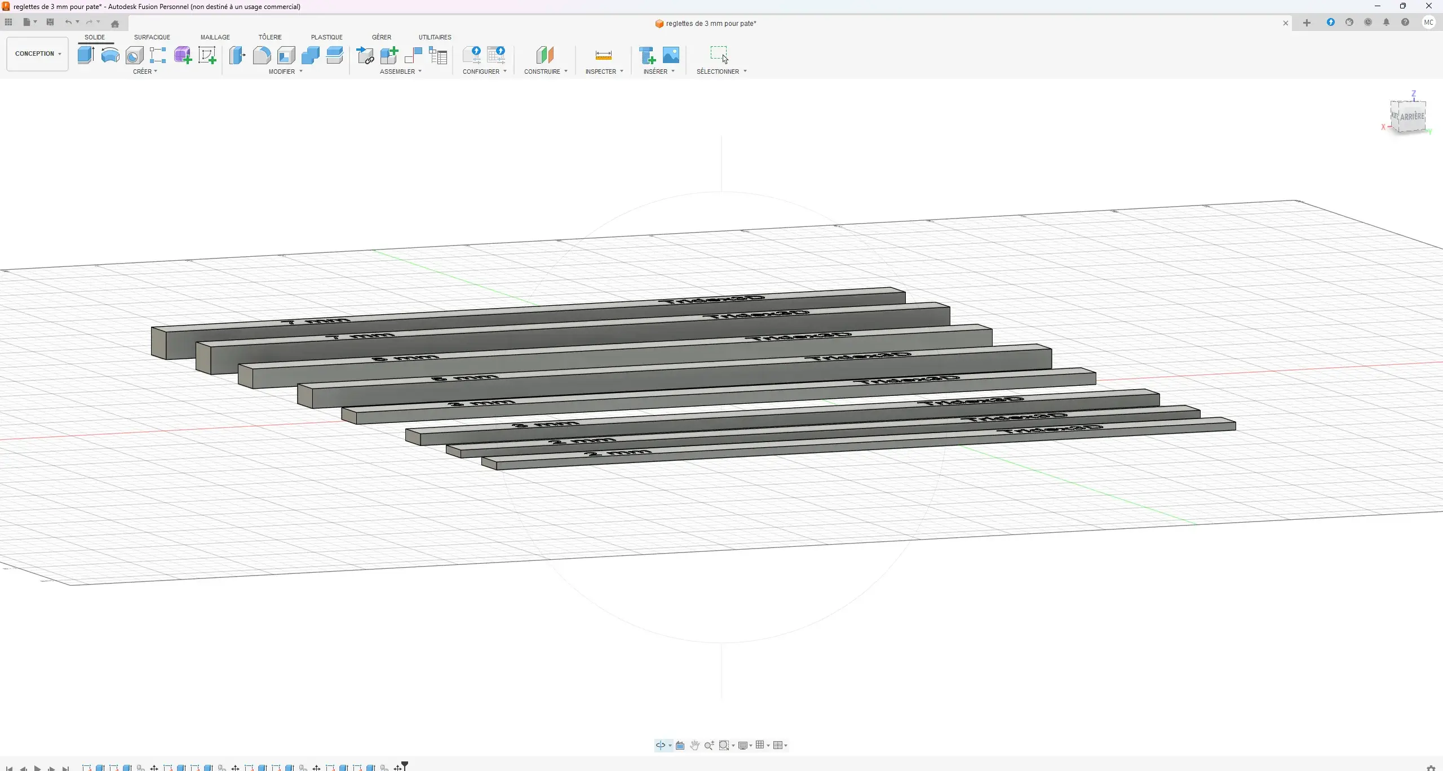Click the Home view icon

tap(115, 24)
